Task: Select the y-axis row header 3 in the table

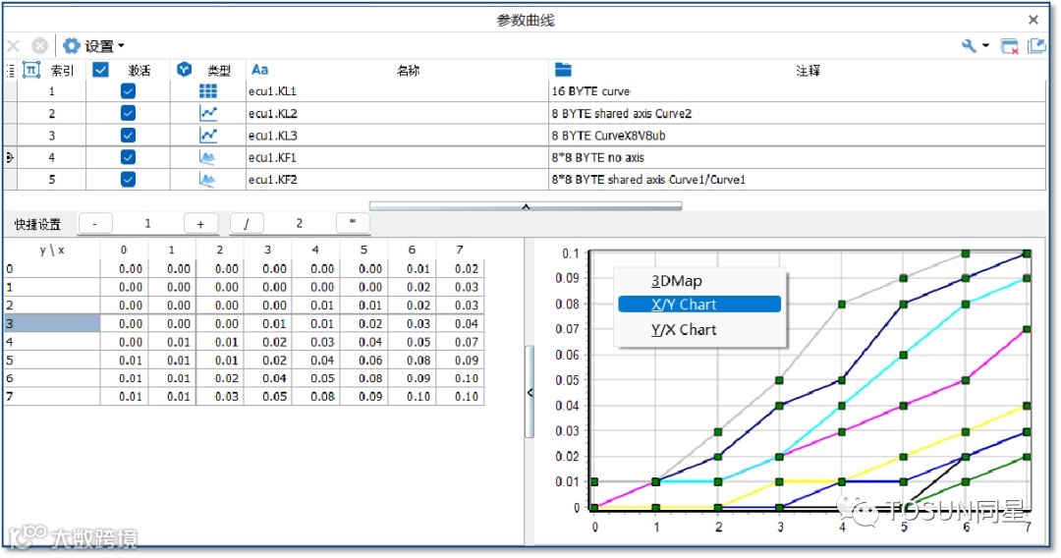Action: click(x=52, y=323)
